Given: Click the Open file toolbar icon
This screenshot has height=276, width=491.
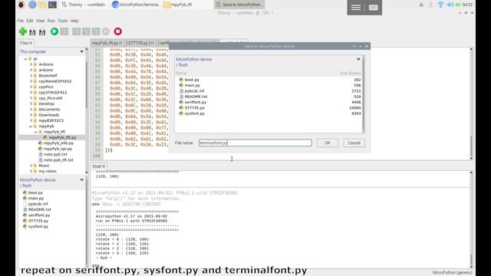Looking at the screenshot, I should click(x=32, y=31).
